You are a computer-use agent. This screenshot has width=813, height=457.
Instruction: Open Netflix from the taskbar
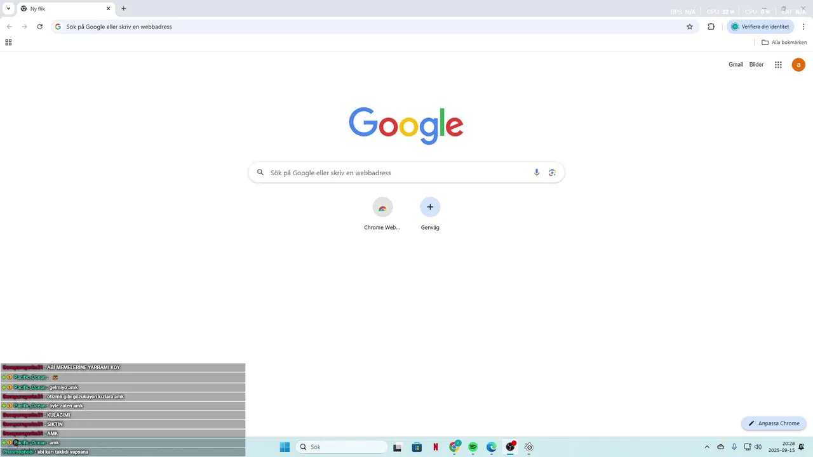pyautogui.click(x=436, y=447)
